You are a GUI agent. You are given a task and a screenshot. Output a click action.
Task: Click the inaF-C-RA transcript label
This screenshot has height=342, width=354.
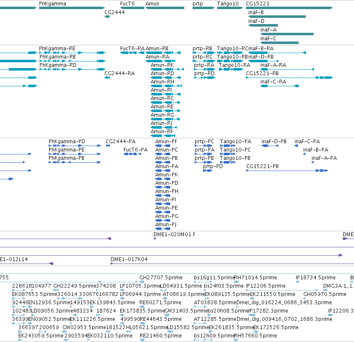[273, 82]
